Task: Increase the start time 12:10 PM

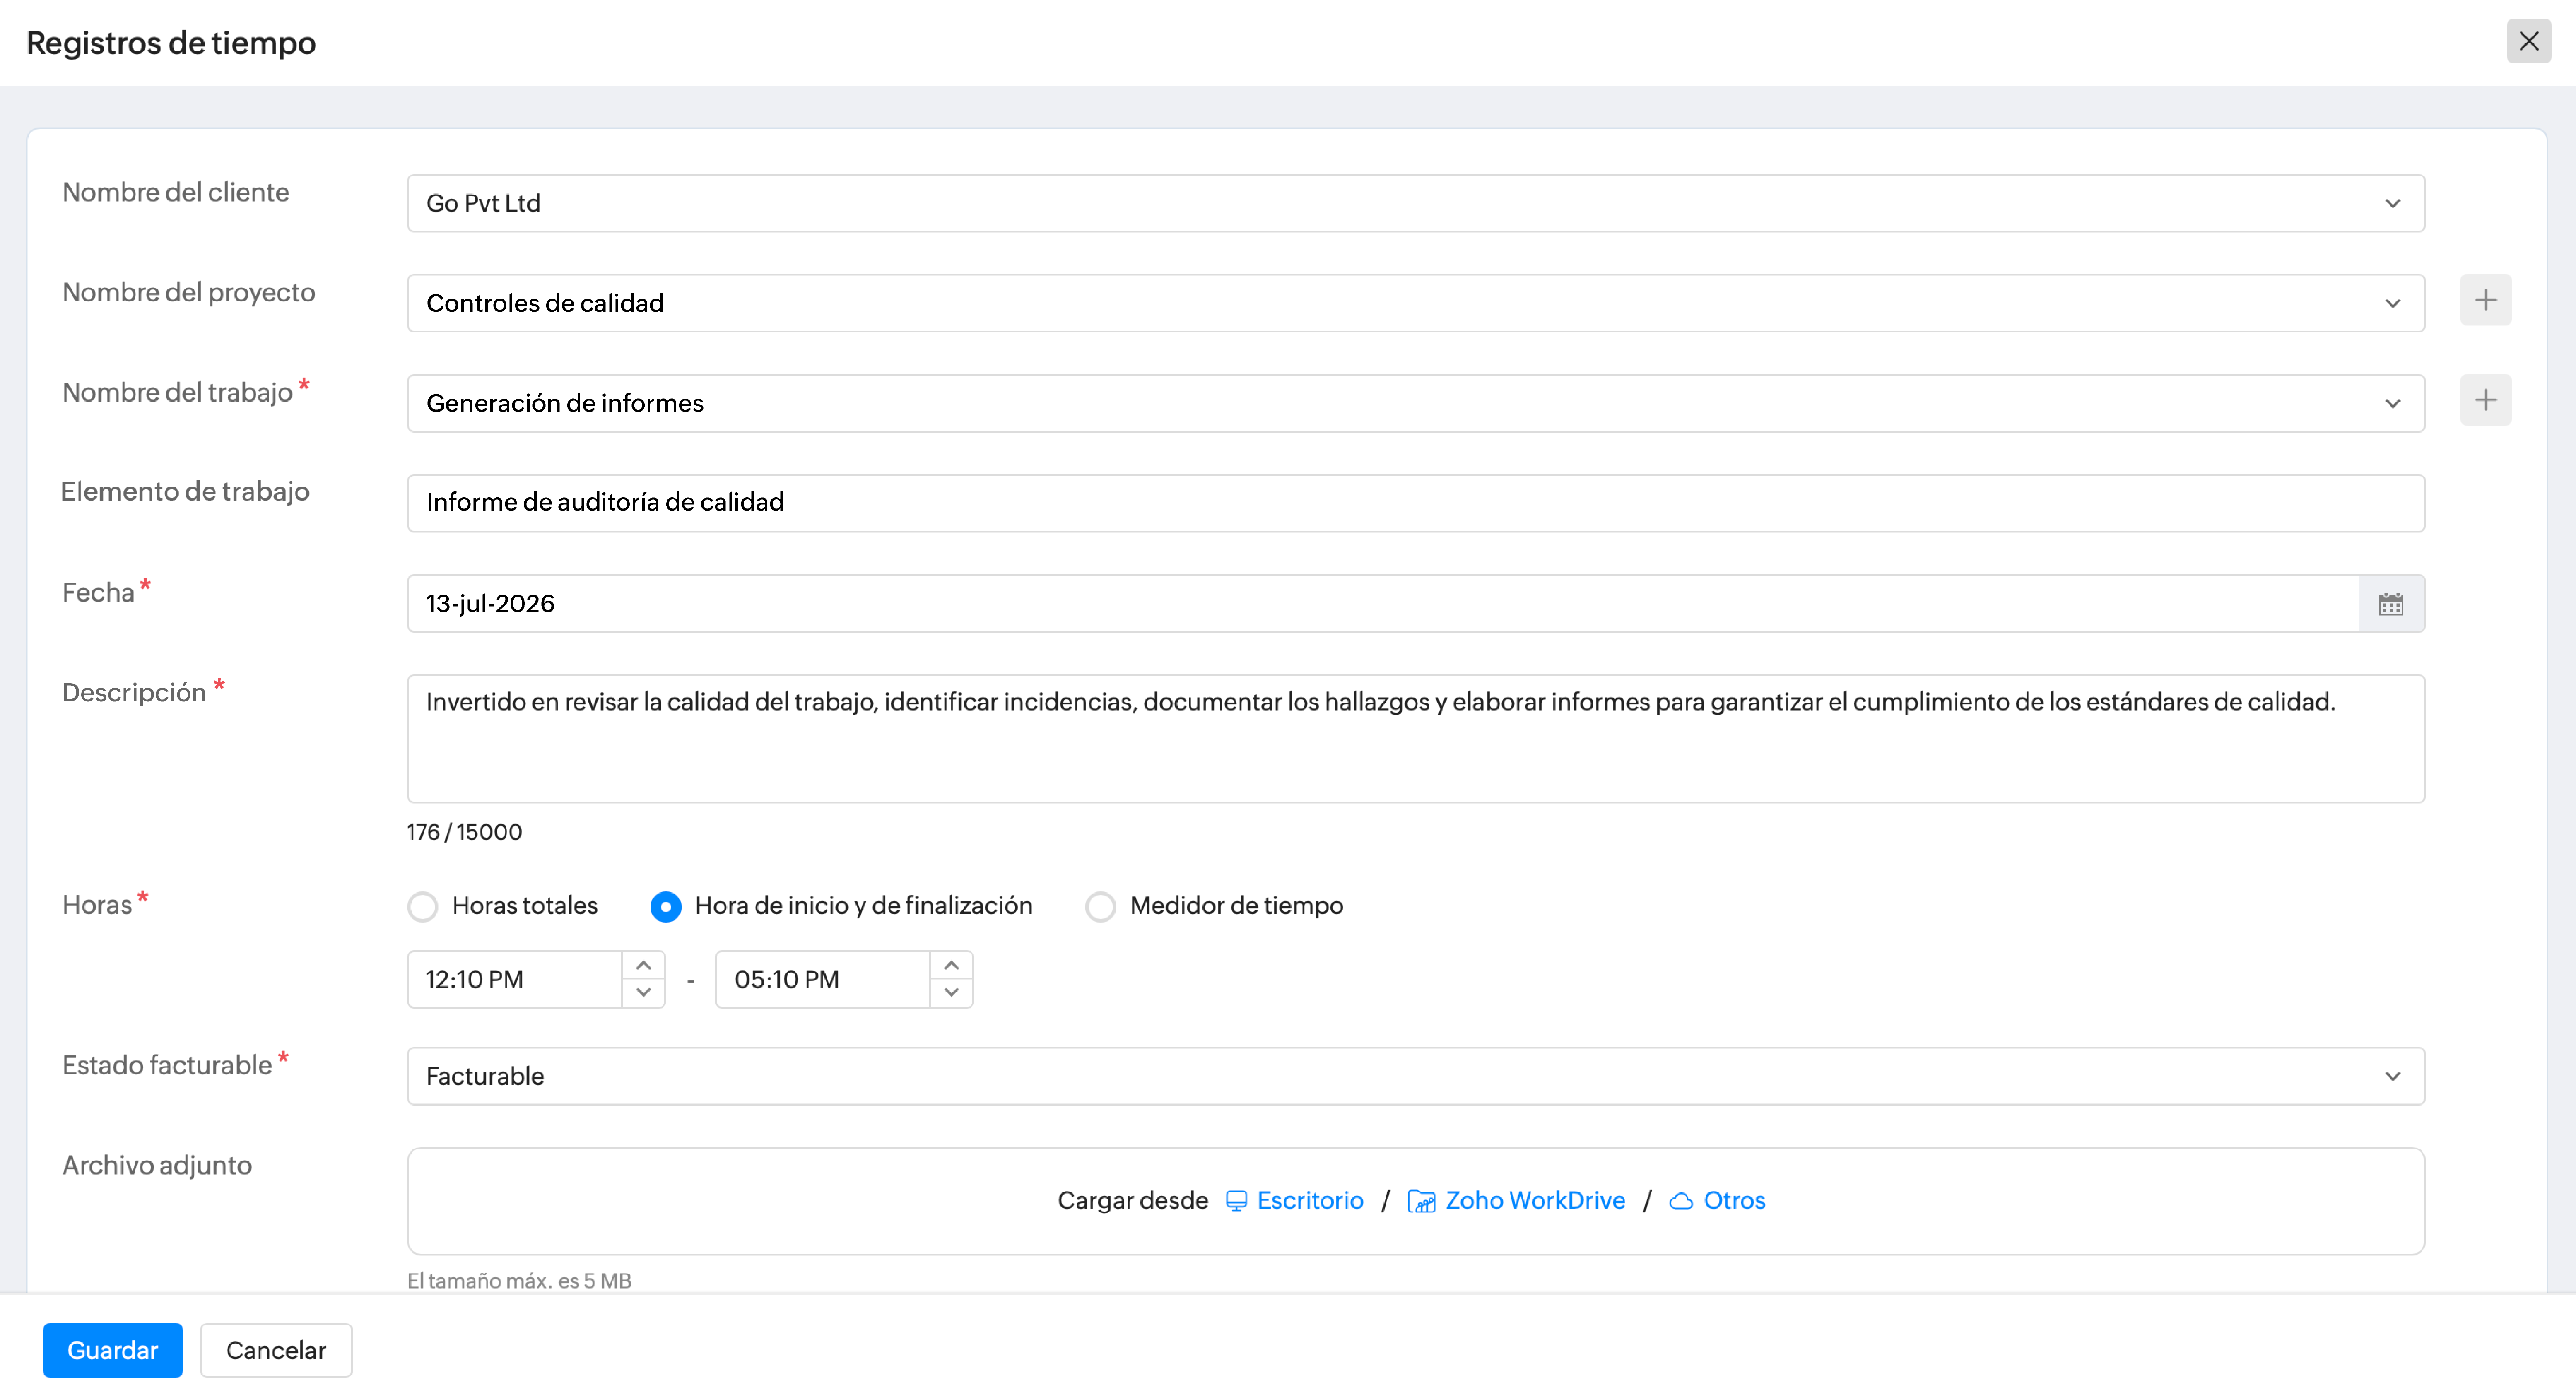Action: point(643,965)
